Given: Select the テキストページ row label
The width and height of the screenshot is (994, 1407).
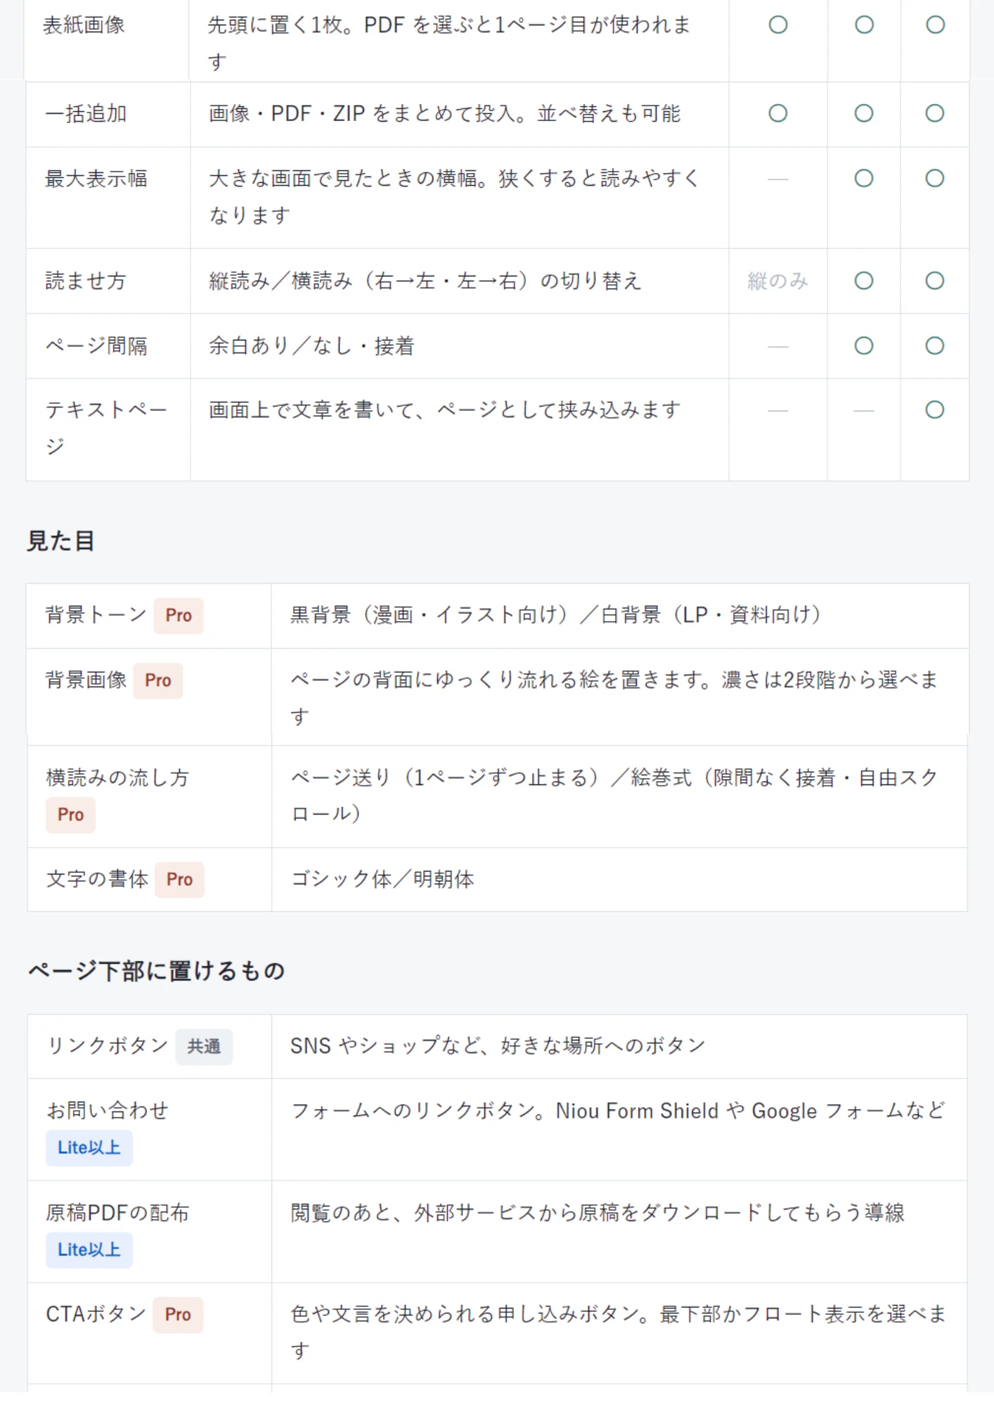Looking at the screenshot, I should (x=105, y=428).
